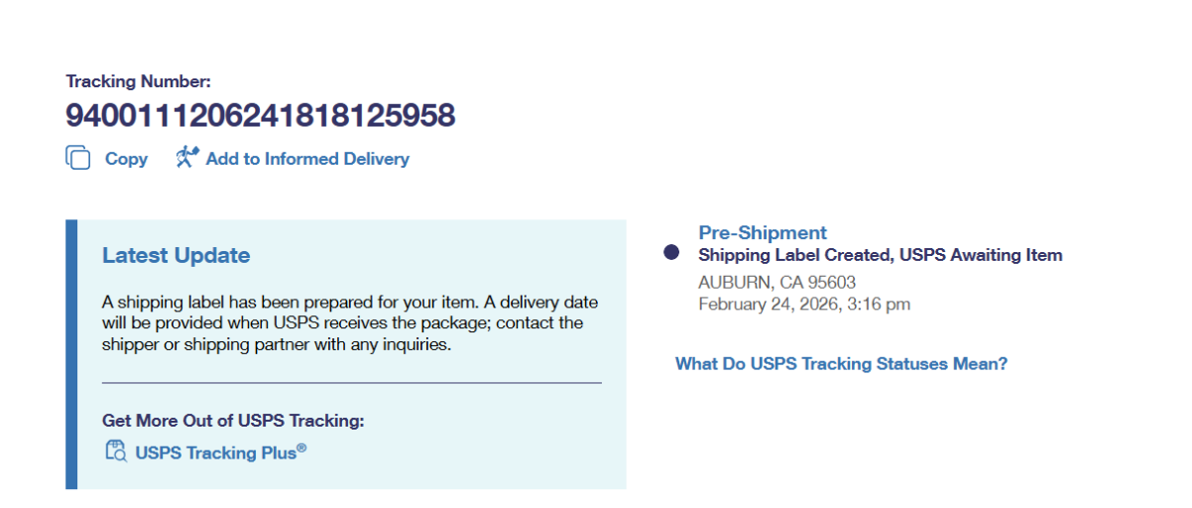
Task: Click the AUBURN, CA 95603 location text
Action: point(776,282)
